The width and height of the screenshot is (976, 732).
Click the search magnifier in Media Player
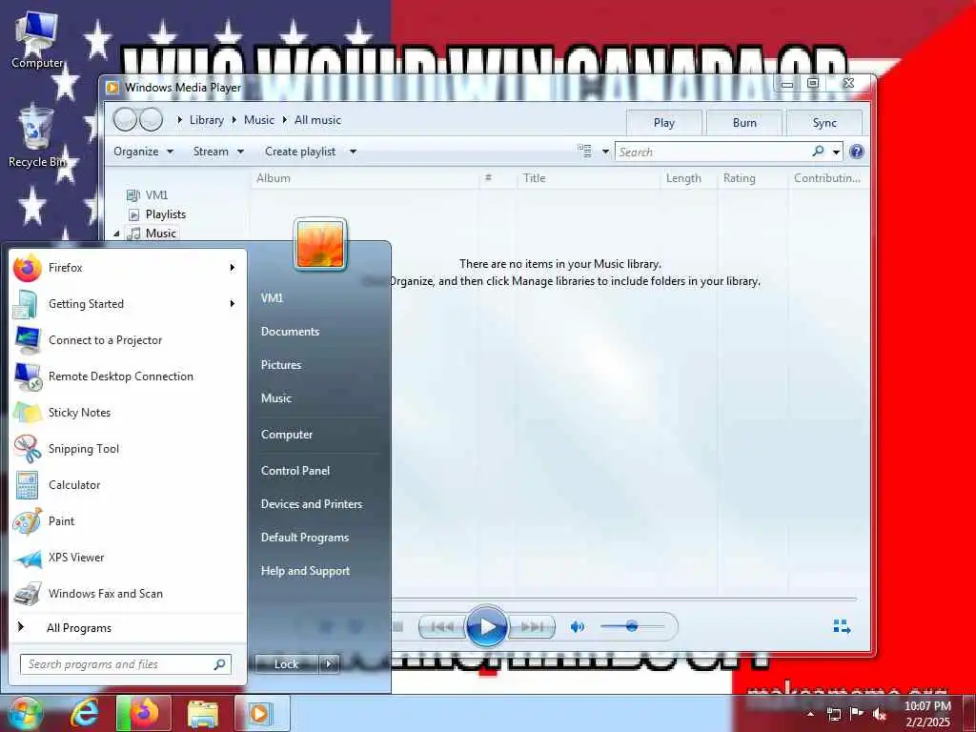click(818, 152)
